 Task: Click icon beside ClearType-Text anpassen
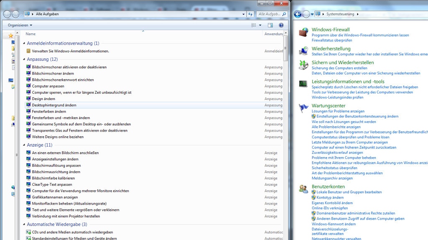click(28, 184)
